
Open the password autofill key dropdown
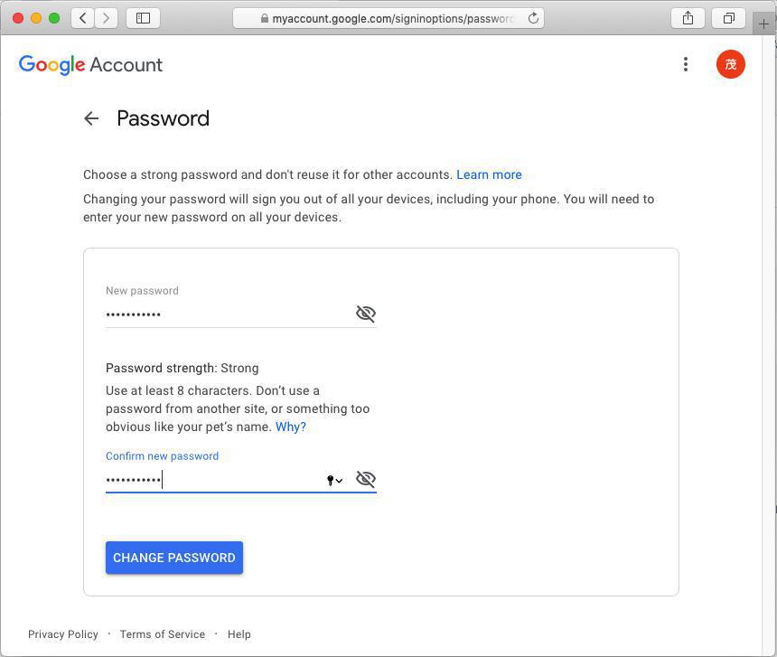pos(334,480)
